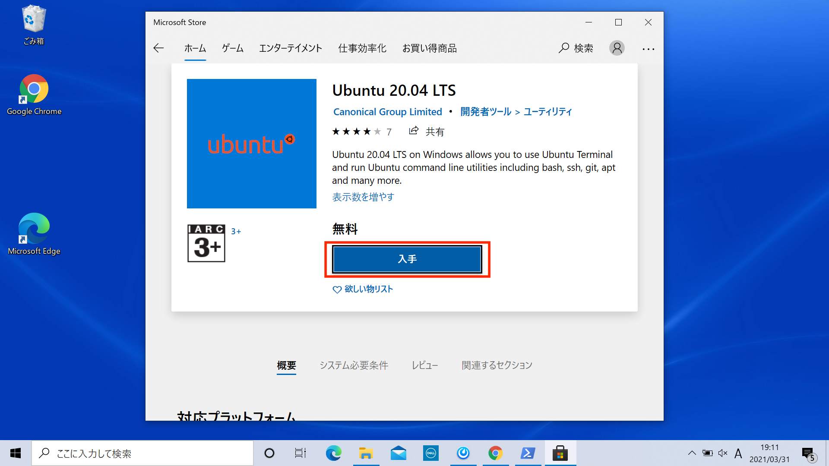The image size is (829, 466).
Task: Click the star rating display
Action: (357, 131)
